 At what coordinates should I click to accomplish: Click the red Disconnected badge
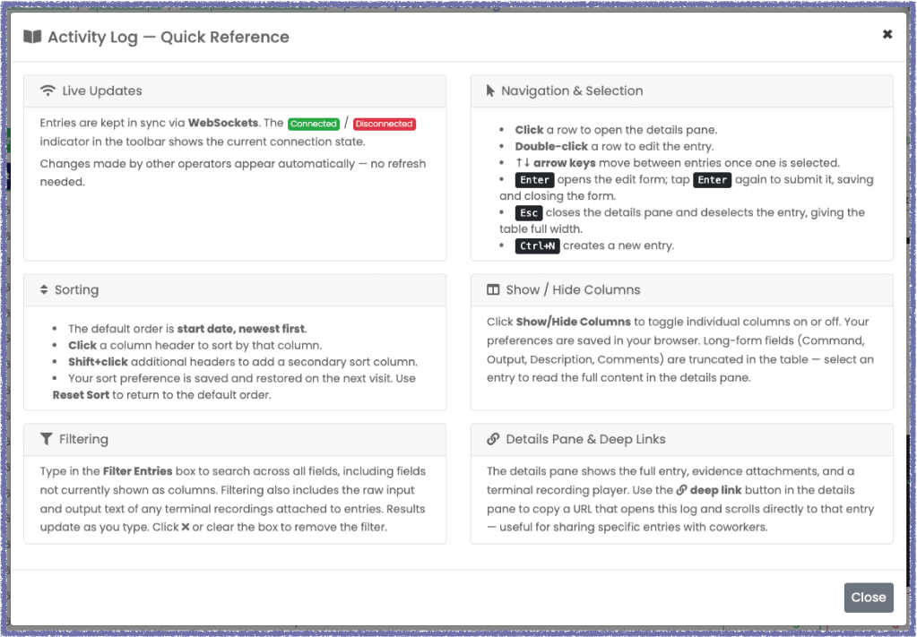[x=385, y=124]
